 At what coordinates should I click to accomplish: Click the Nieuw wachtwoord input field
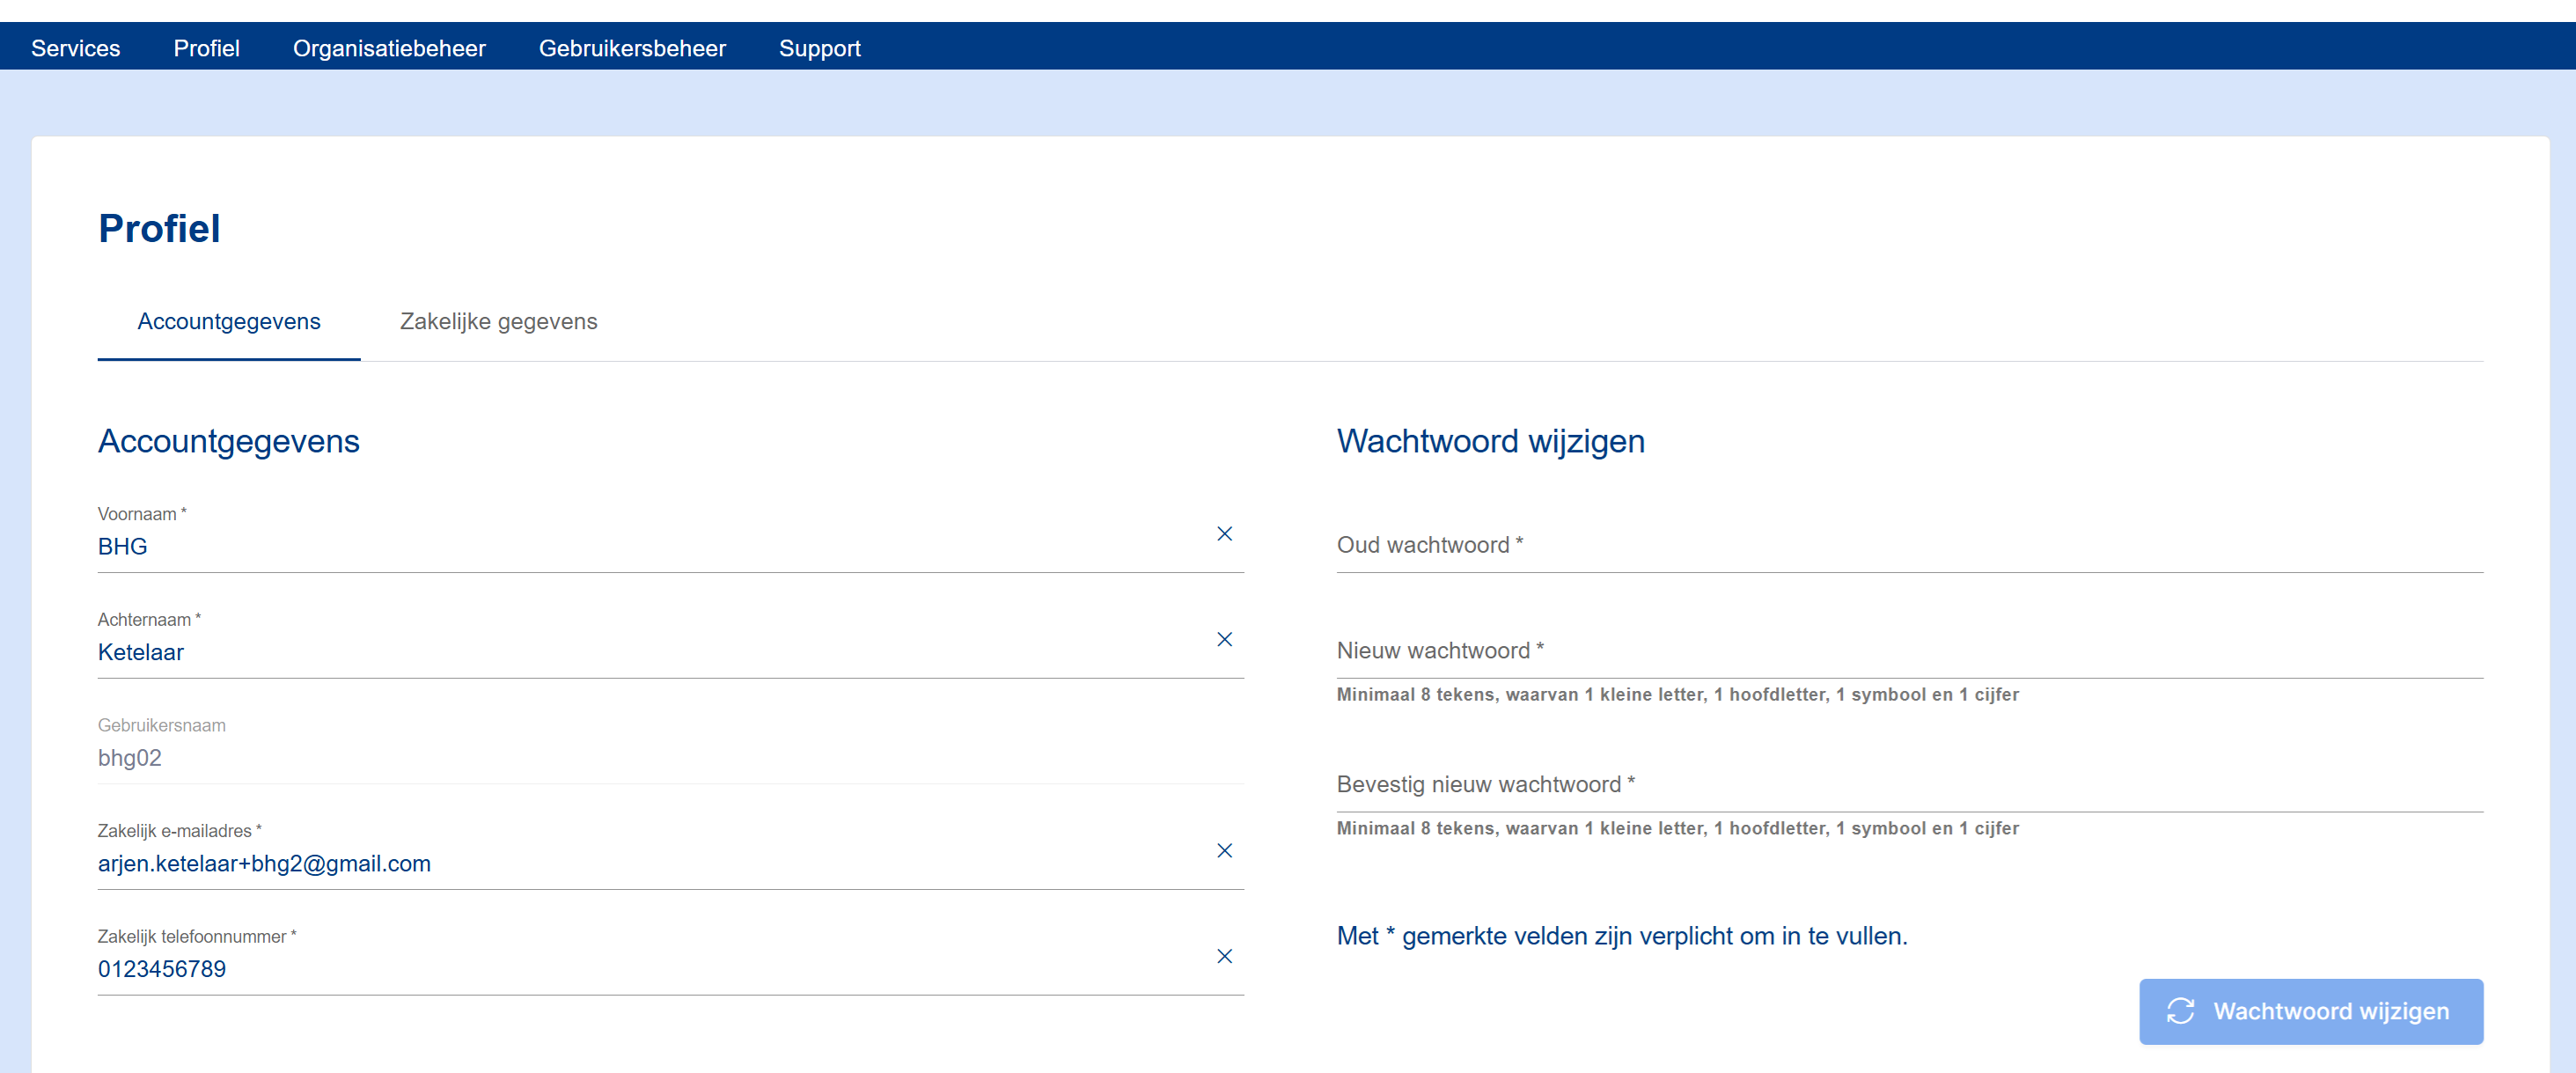click(x=1910, y=651)
